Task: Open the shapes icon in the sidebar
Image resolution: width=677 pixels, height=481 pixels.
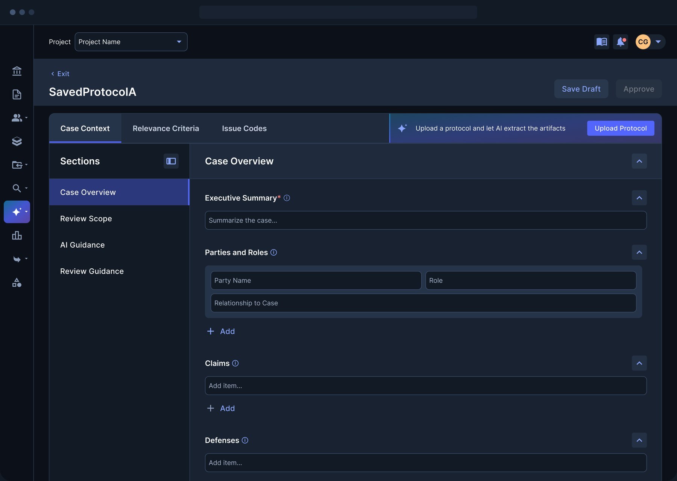Action: [17, 283]
